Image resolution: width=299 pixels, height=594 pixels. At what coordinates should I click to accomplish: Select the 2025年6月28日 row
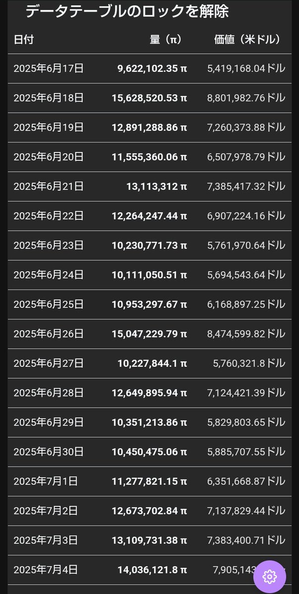pos(150,393)
